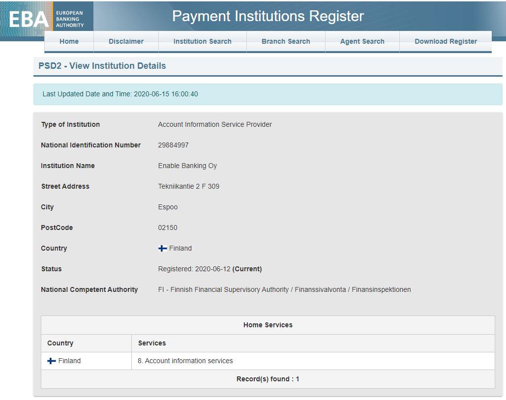Select the identification number 29884997
506x400 pixels.
pos(173,145)
